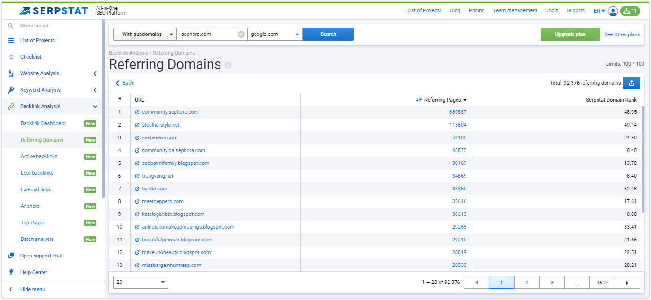The width and height of the screenshot is (651, 300).
Task: Open Backlink Dashboard in sidebar
Action: [43, 124]
